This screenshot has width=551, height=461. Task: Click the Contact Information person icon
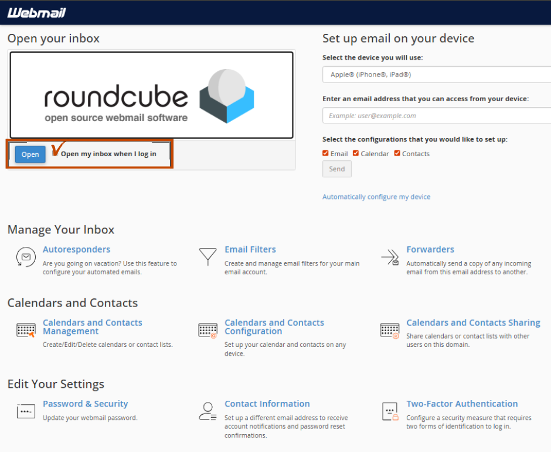208,411
